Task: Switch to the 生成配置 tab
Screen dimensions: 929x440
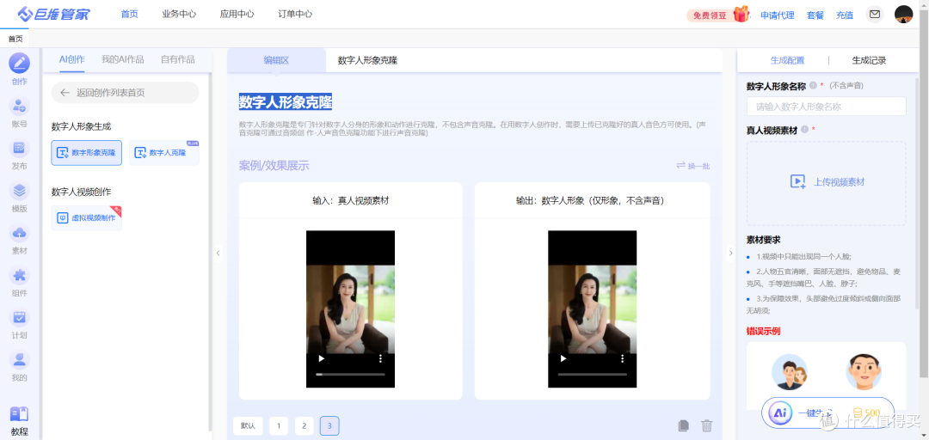Action: (787, 60)
